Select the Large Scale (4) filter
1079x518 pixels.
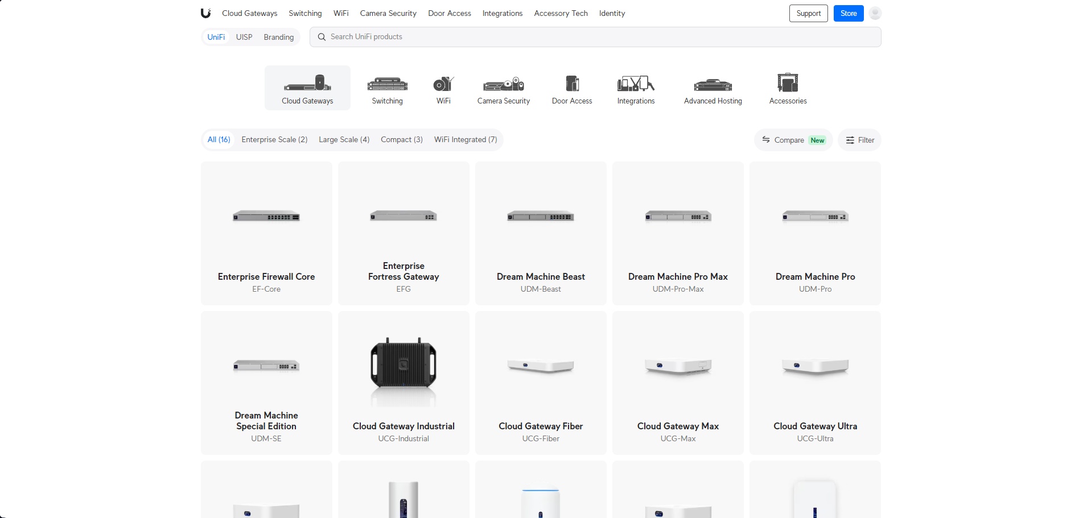pyautogui.click(x=344, y=139)
